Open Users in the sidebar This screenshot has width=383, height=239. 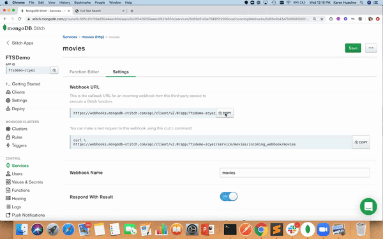(x=14, y=174)
